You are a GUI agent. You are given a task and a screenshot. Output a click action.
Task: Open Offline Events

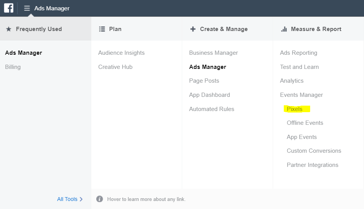[305, 123]
